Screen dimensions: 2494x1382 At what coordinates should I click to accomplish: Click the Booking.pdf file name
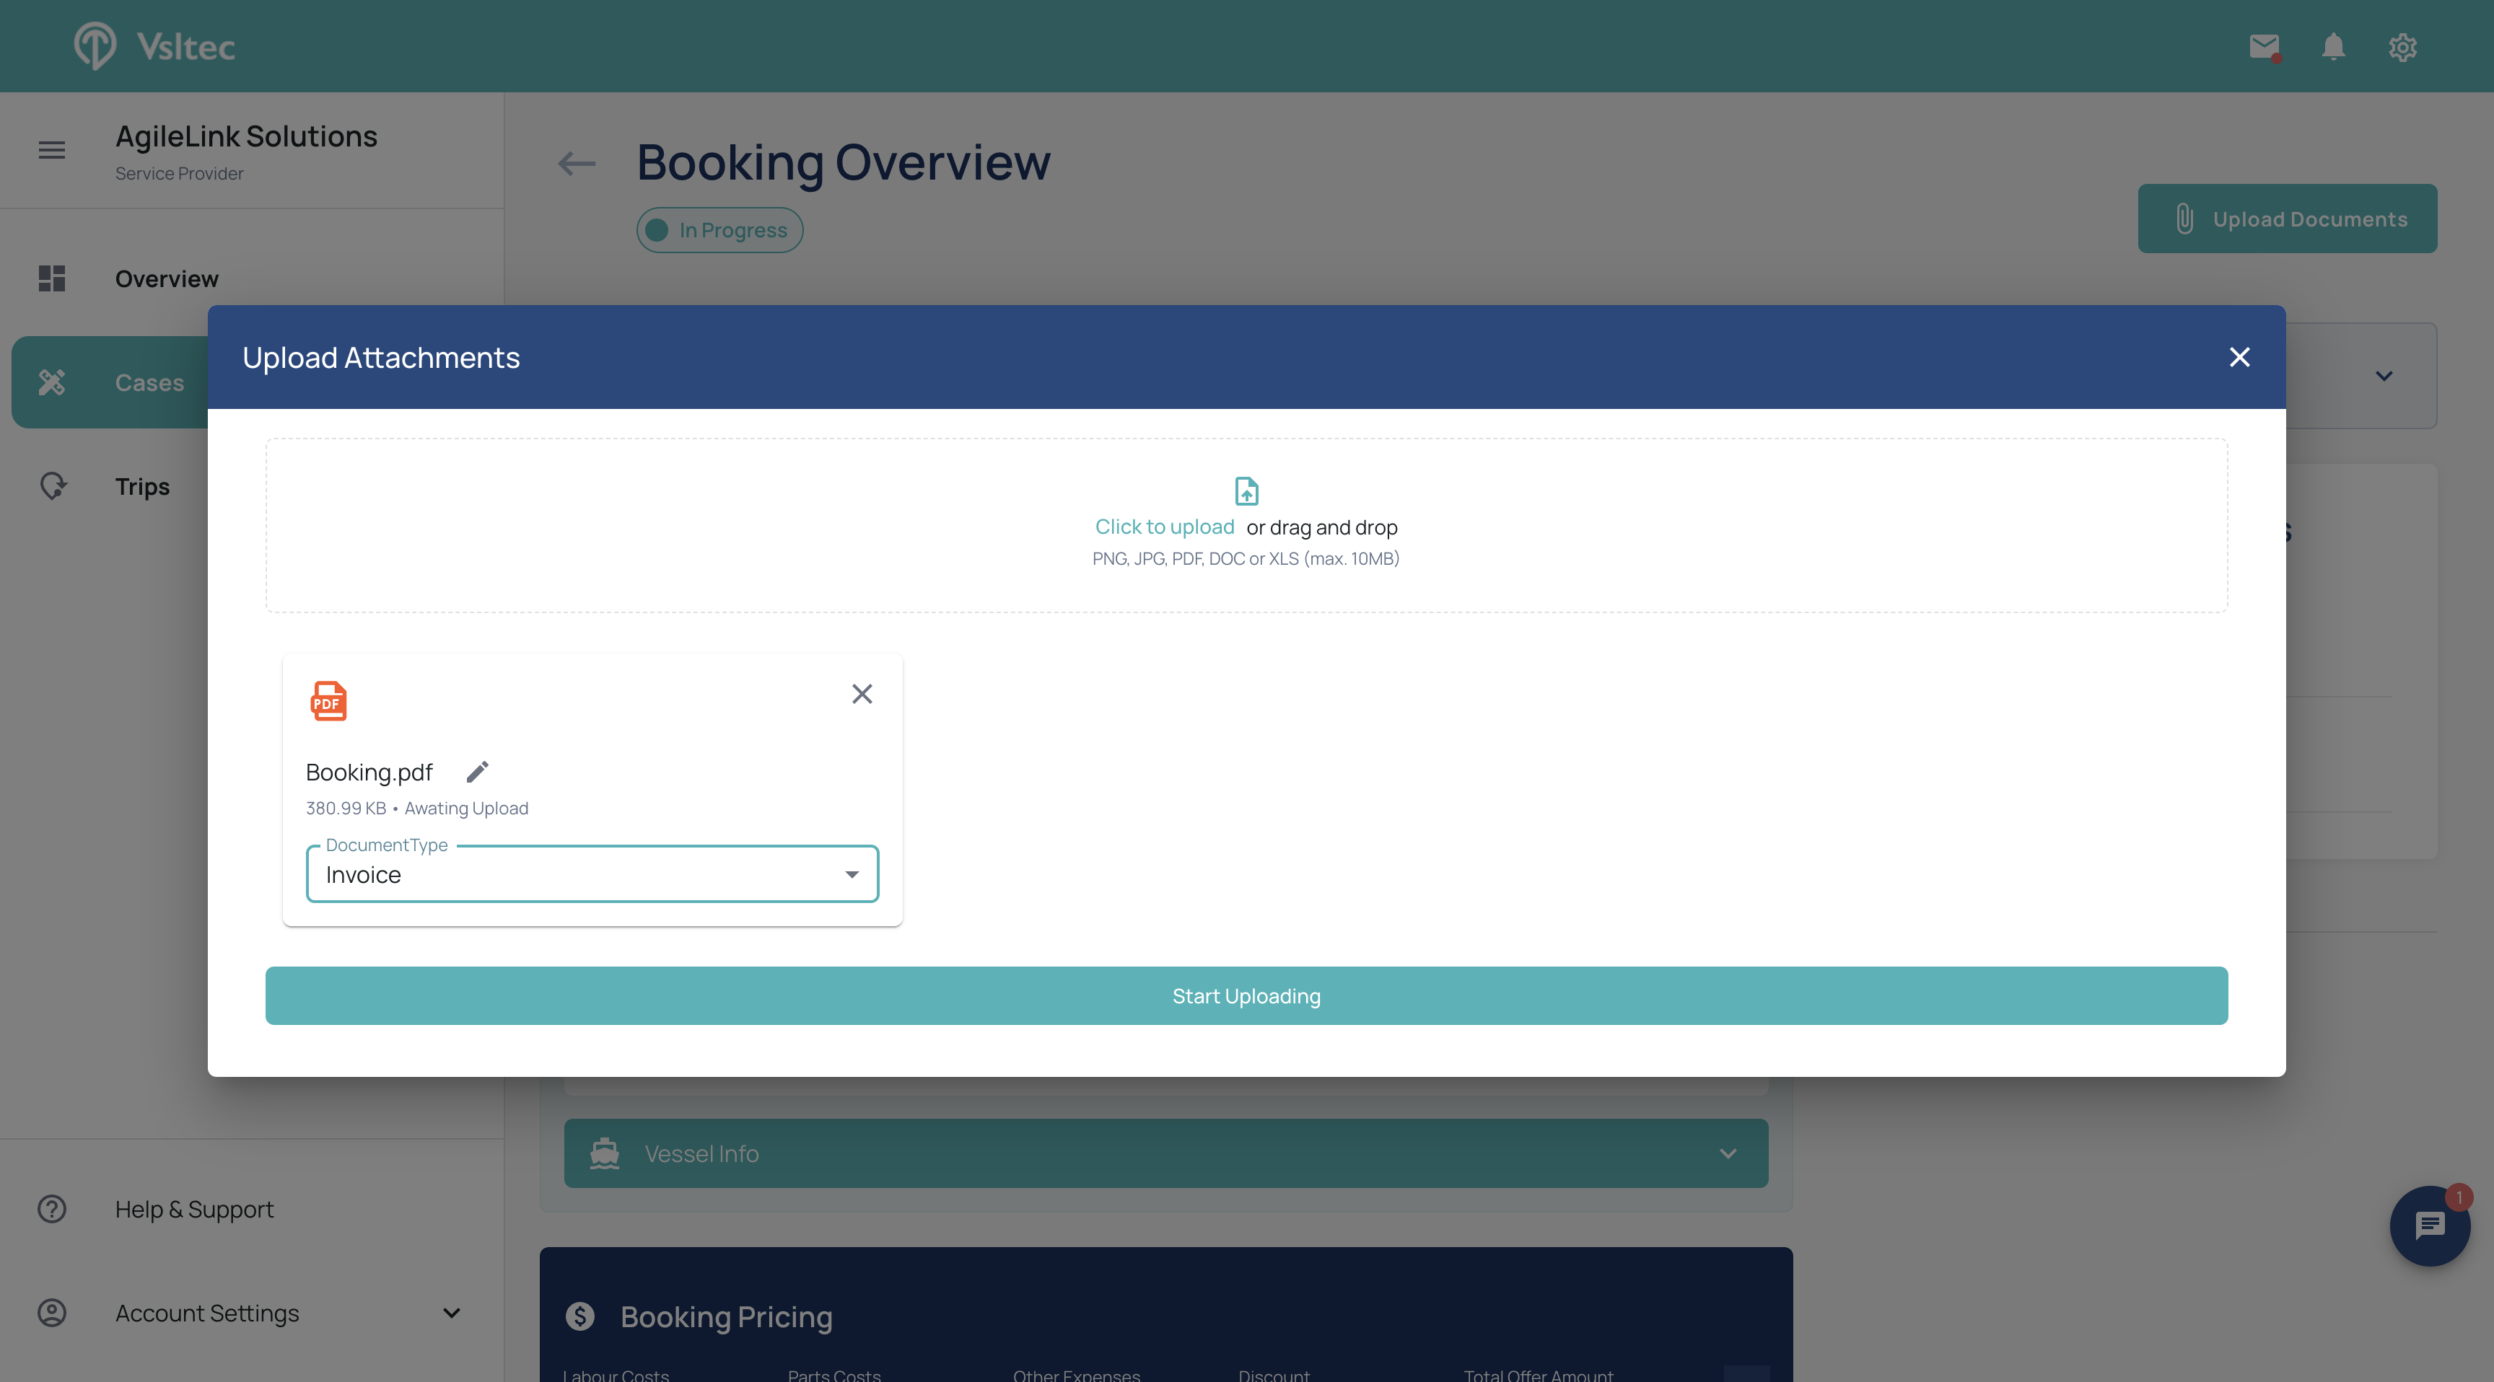369,773
